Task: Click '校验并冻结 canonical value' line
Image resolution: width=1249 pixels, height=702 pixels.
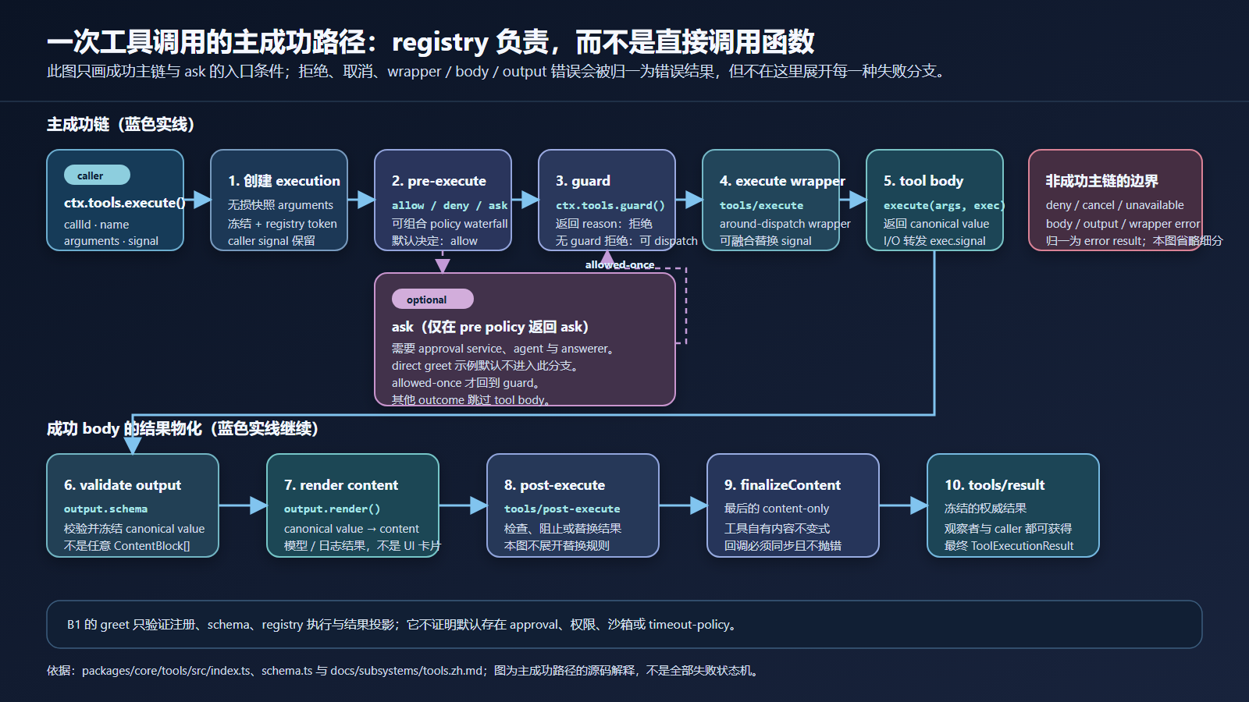Action: coord(134,529)
